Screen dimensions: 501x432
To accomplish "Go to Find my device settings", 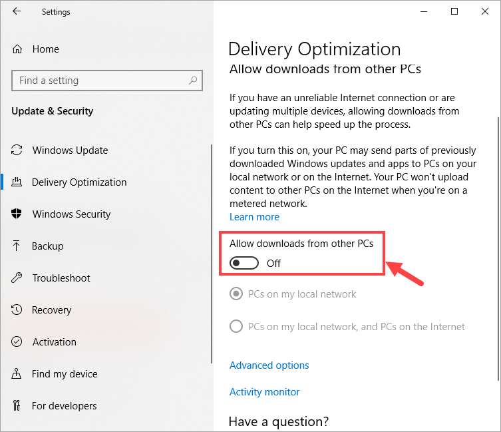I will click(65, 373).
